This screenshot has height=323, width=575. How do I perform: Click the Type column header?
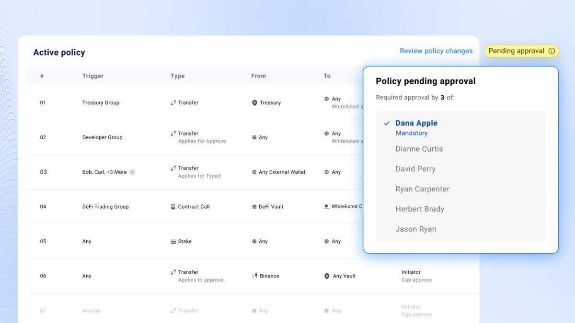(x=177, y=76)
